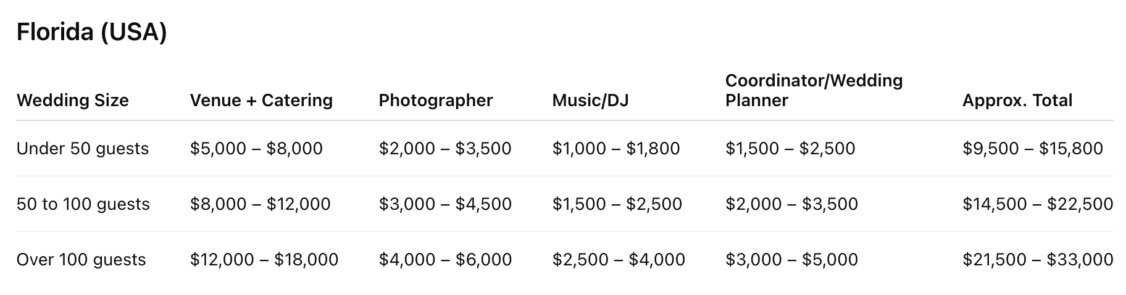Click the Approx. Total column header
Image resolution: width=1126 pixels, height=295 pixels.
(1017, 100)
